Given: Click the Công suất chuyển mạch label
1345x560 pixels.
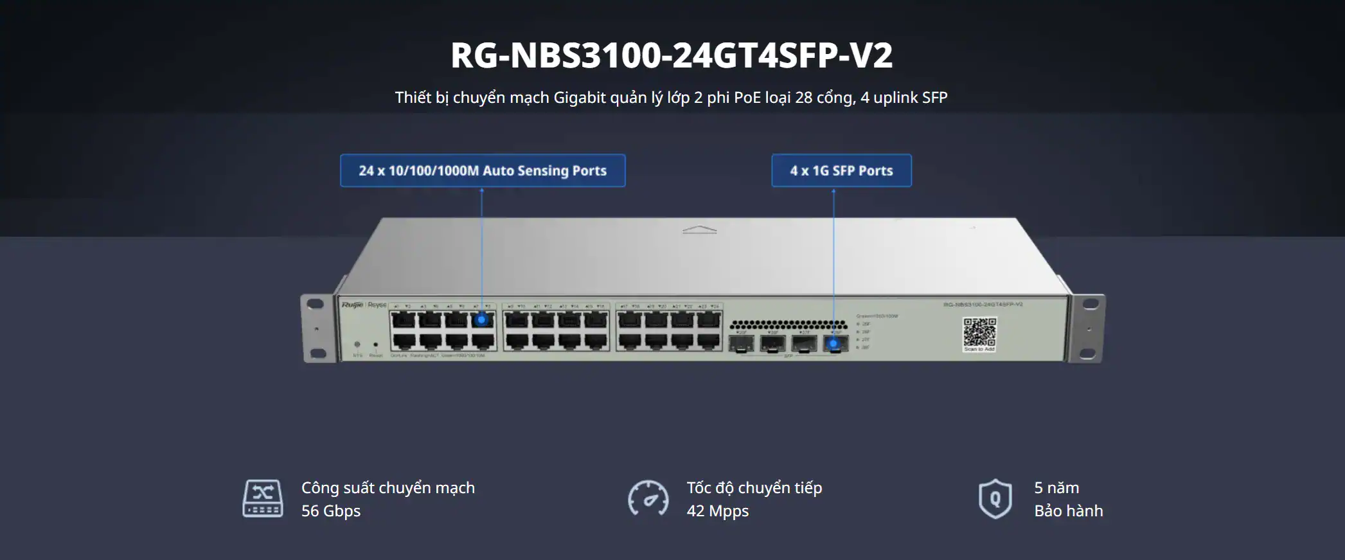Looking at the screenshot, I should pos(388,488).
